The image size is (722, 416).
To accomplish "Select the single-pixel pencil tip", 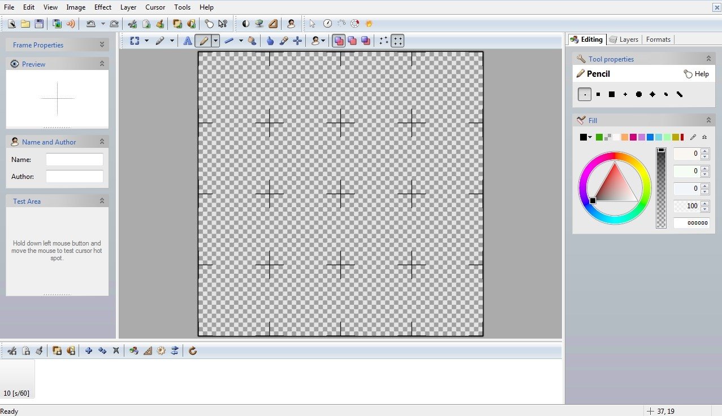I will tap(585, 94).
